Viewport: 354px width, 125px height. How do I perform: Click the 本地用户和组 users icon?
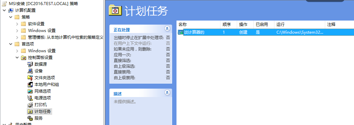pyautogui.click(x=30, y=85)
